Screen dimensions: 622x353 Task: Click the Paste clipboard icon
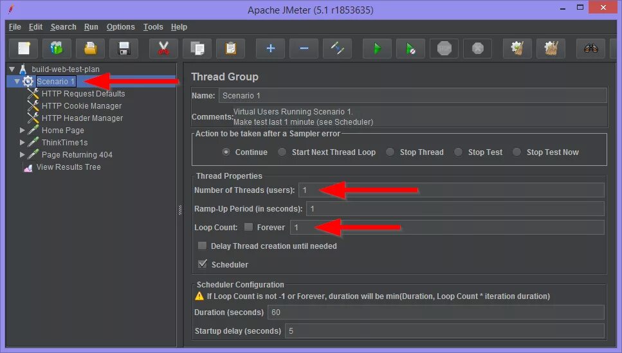[230, 49]
